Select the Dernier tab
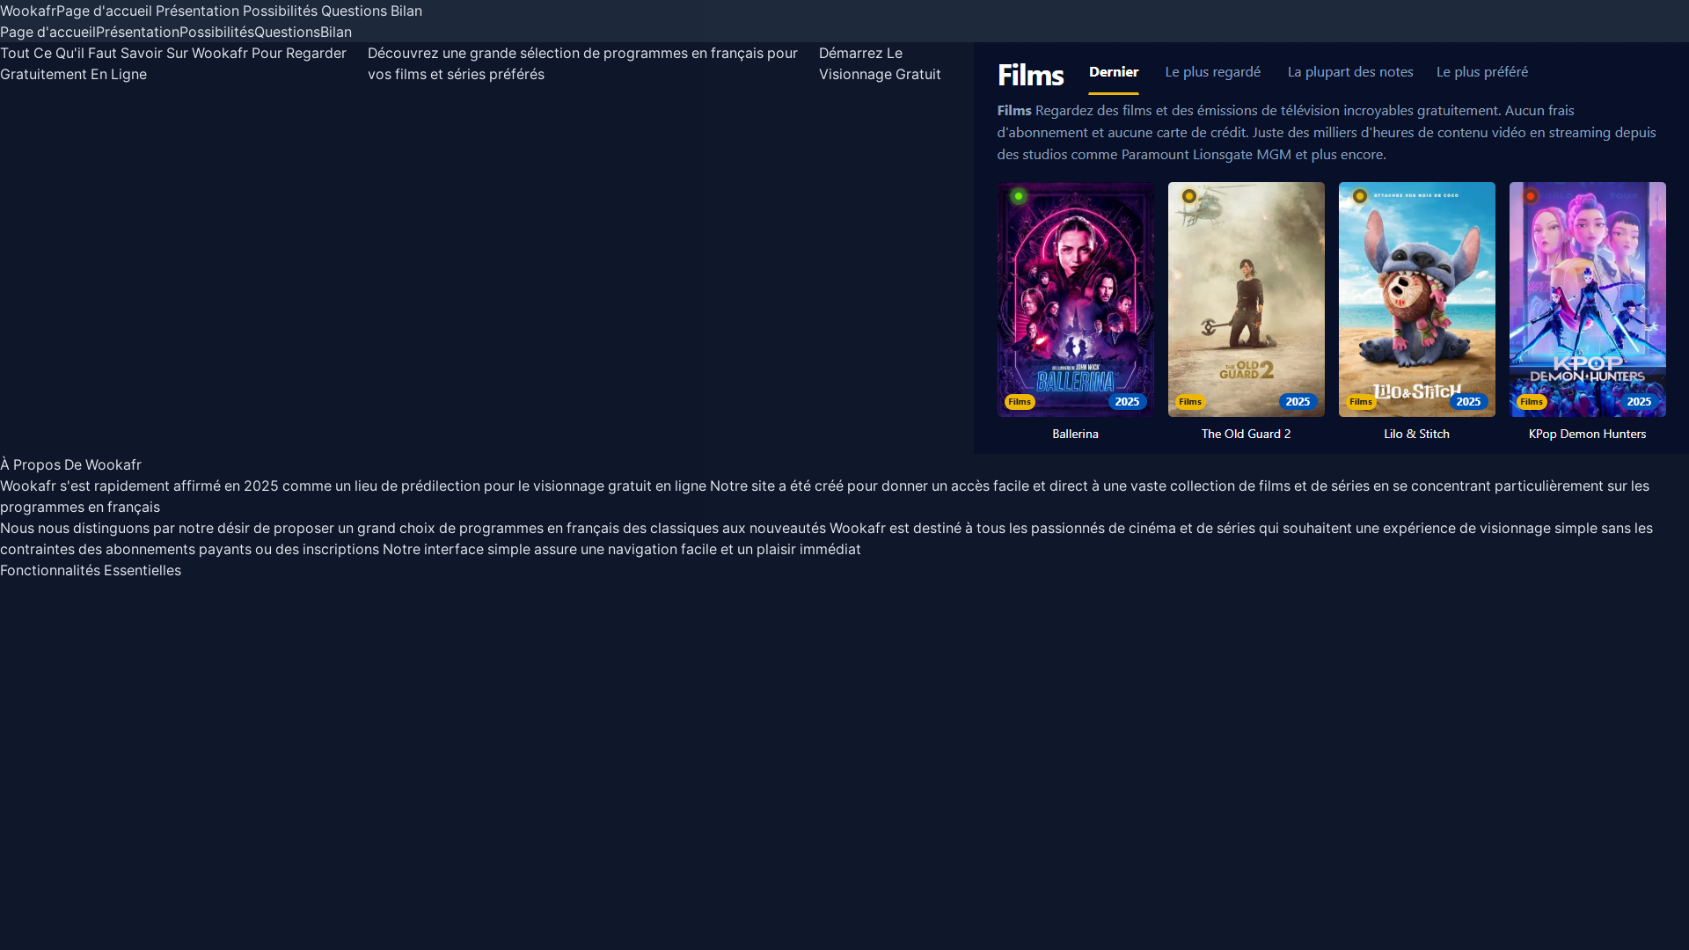1689x950 pixels. tap(1114, 72)
